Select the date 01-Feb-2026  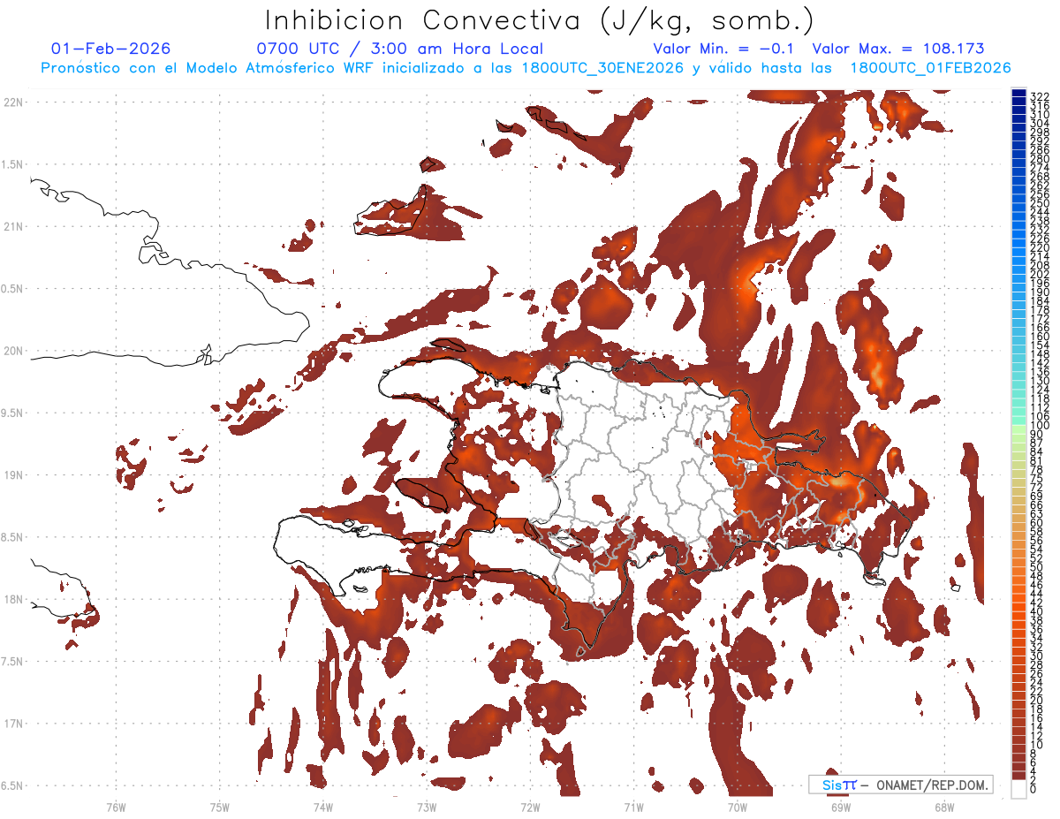point(111,49)
